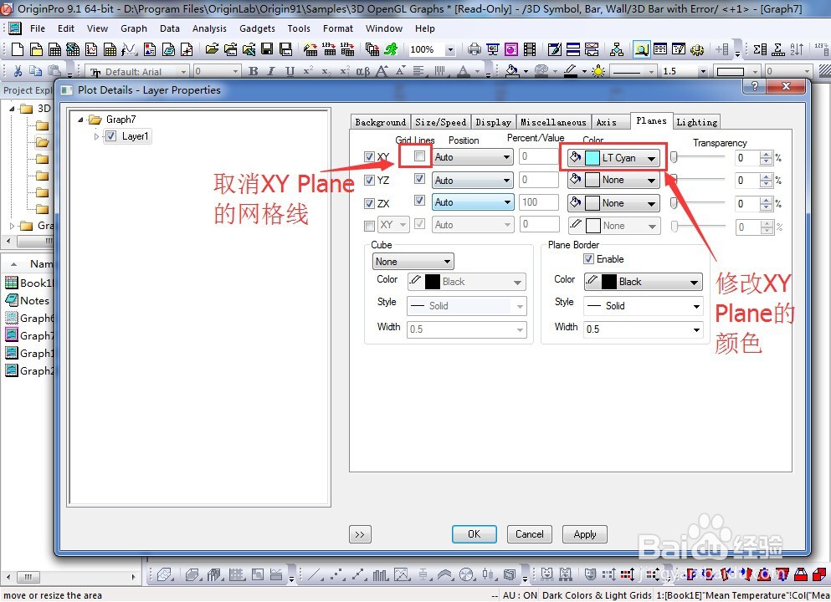Click the Cancel button
The width and height of the screenshot is (831, 602).
point(530,534)
